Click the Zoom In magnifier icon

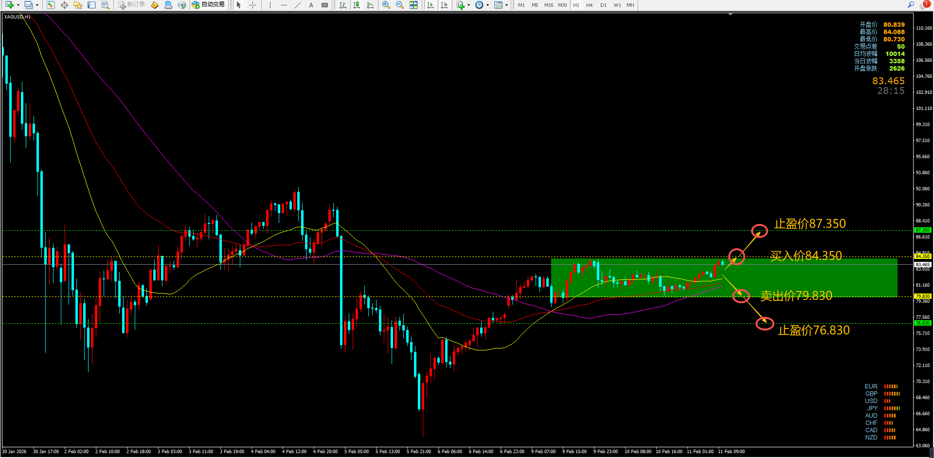[x=386, y=5]
